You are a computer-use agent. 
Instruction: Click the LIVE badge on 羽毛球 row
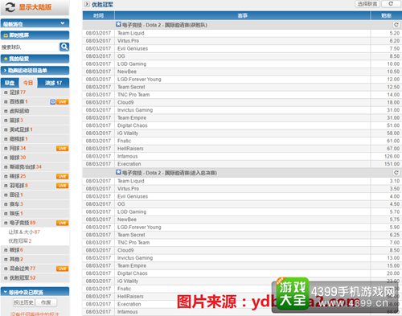(63, 186)
